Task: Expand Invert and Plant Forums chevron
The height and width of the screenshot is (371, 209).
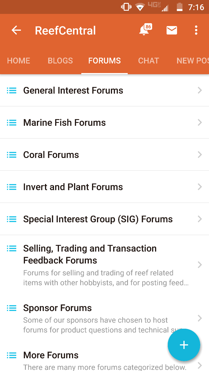Action: coord(200,187)
